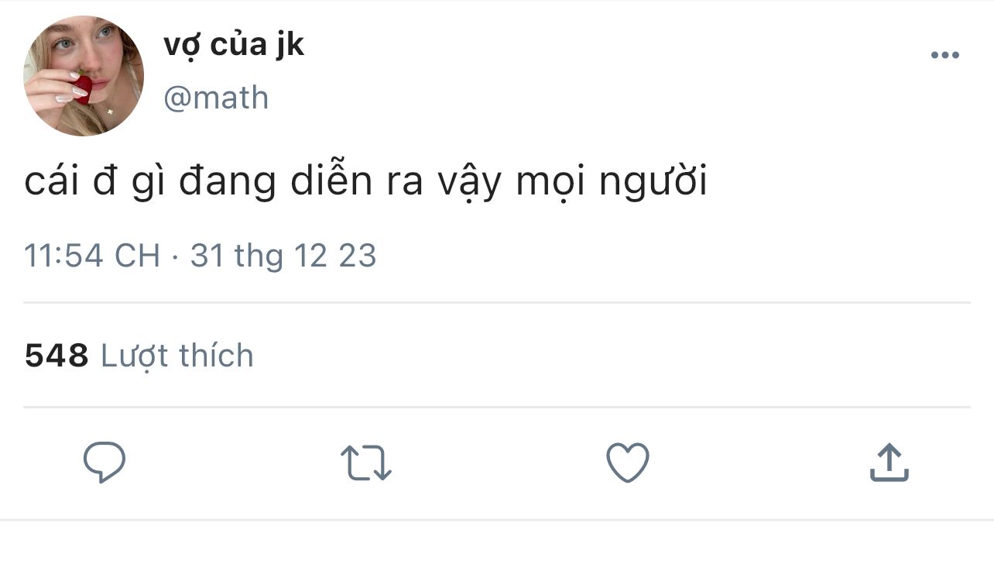Click the "CH" marker in the timestamp
The image size is (994, 578).
(x=137, y=256)
